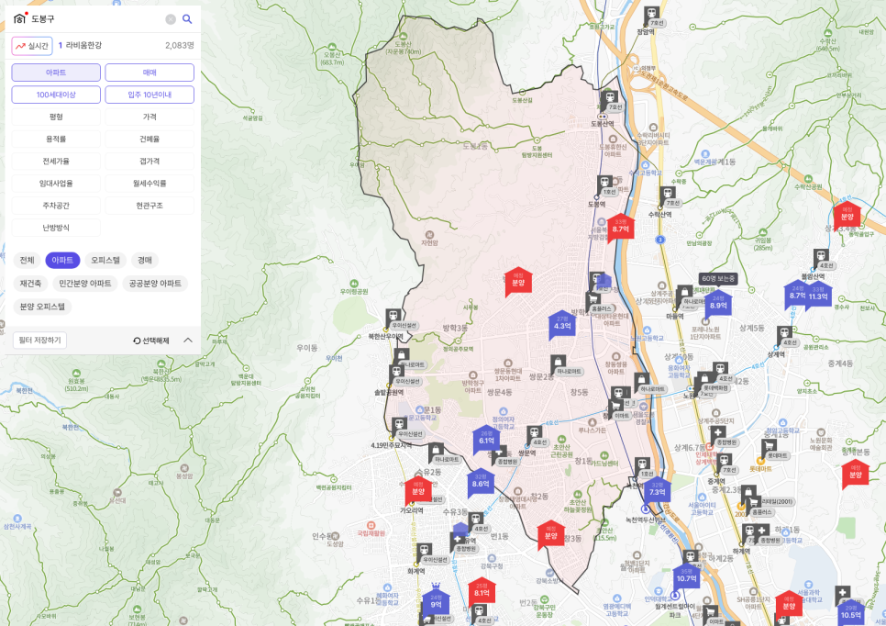The width and height of the screenshot is (886, 626).
Task: Click the 실시간 trending button
Action: point(32,45)
